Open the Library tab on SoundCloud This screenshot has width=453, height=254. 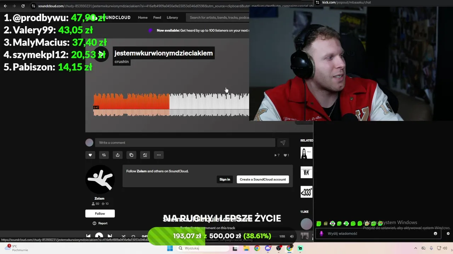click(172, 17)
